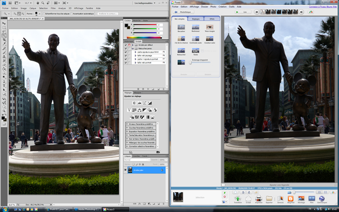Screen dimensions: 339x212
Task: Click the Montage collage icon
Action: [x=301, y=198]
